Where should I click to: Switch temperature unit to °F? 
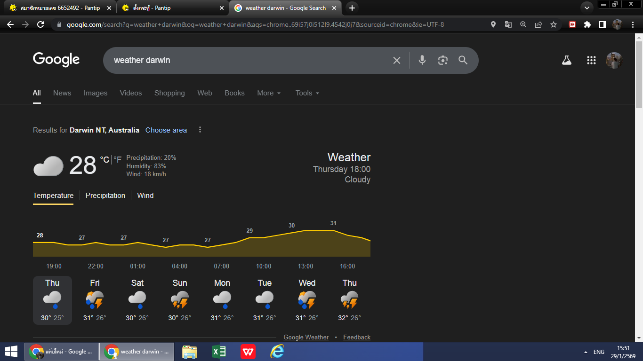[x=118, y=160]
